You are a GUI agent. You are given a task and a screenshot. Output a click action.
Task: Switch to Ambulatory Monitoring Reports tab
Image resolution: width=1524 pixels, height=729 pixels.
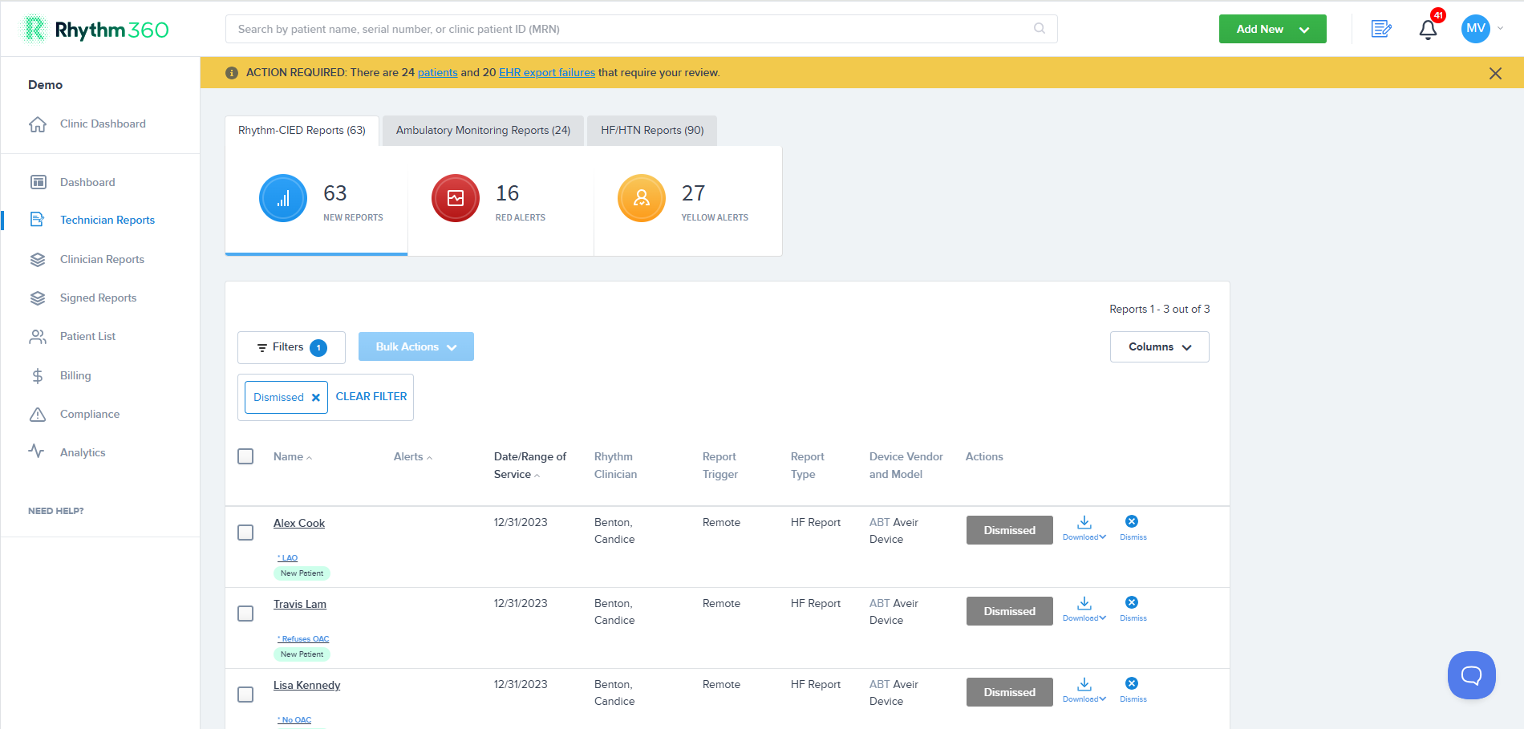point(483,131)
